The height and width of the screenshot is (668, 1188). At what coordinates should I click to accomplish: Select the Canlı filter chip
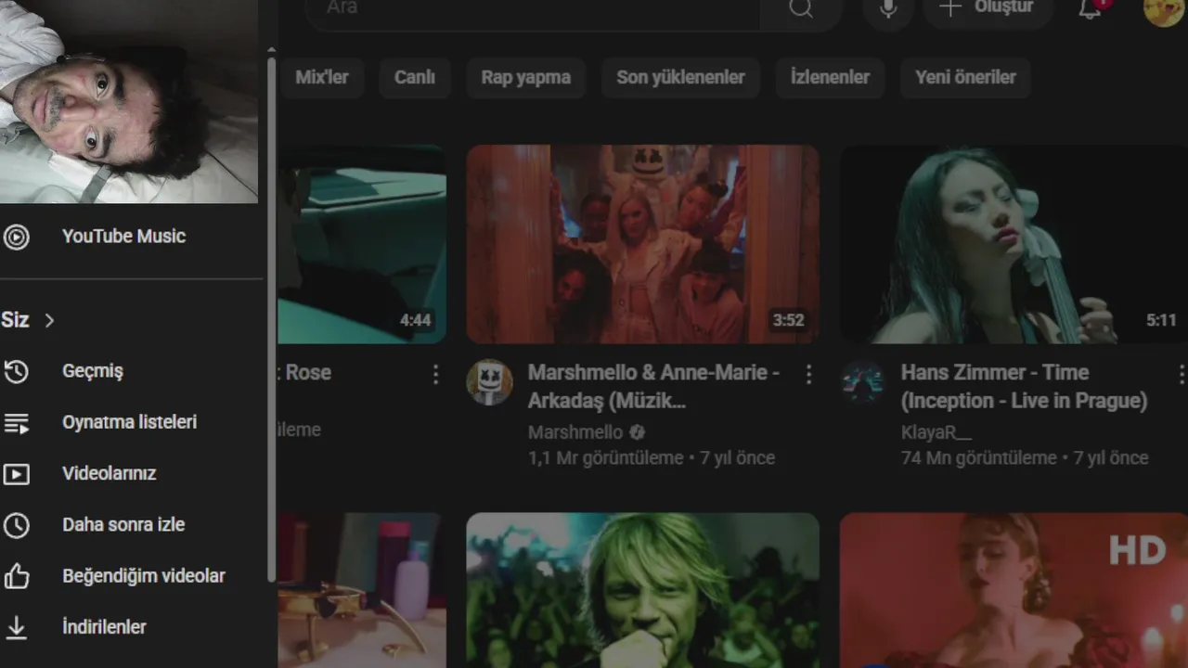pyautogui.click(x=414, y=78)
